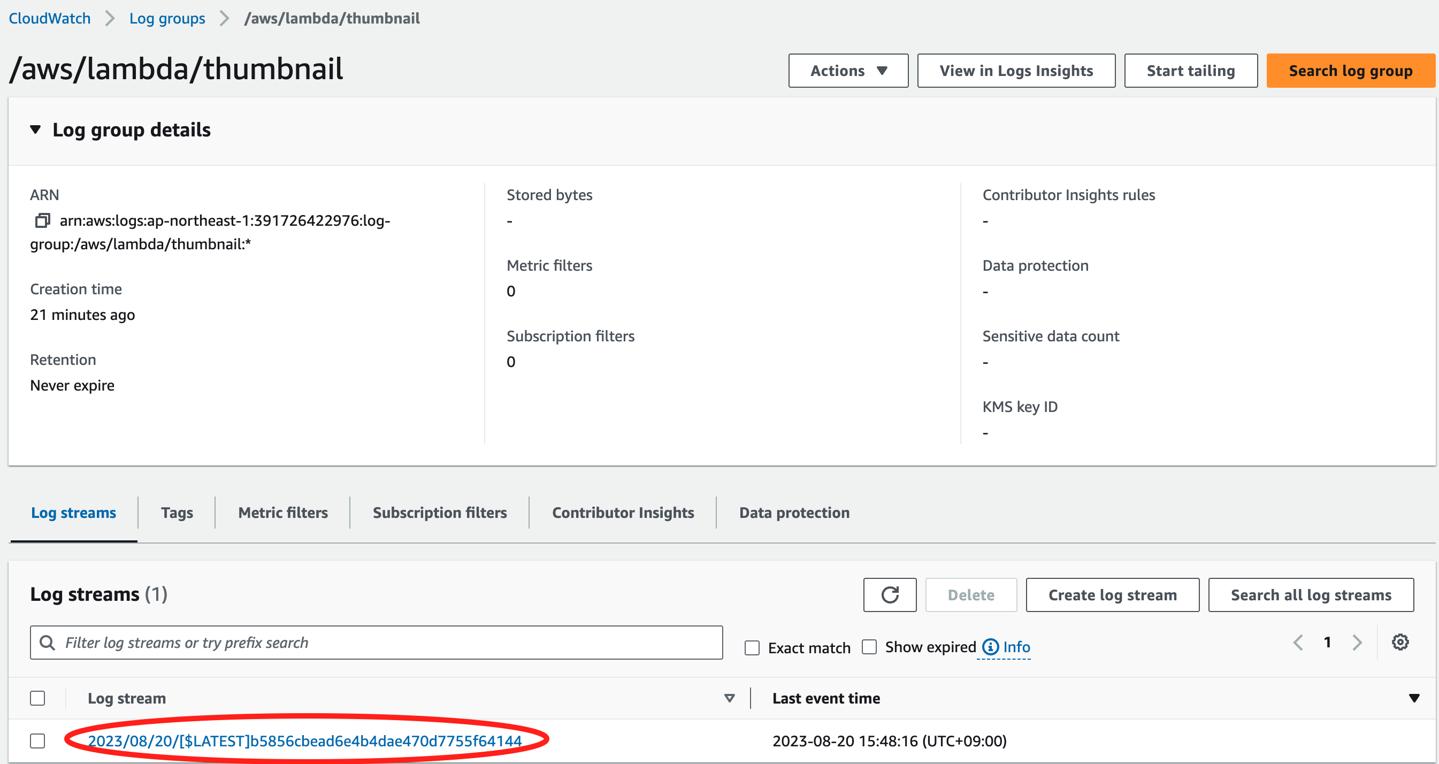Viewport: 1439px width, 764px height.
Task: Sort by Last event time arrow
Action: [1414, 698]
